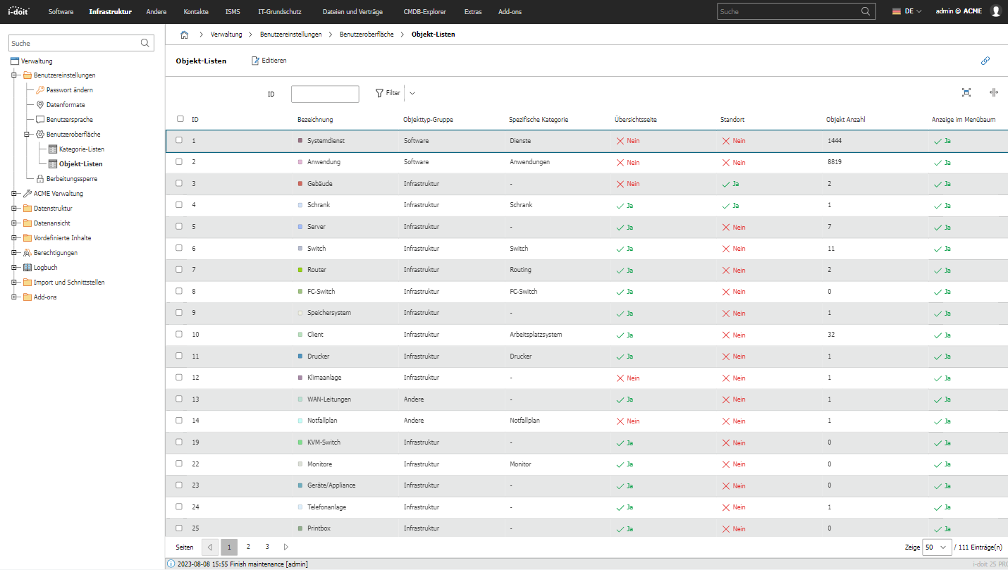This screenshot has height=570, width=1008.
Task: Open the Filter dropdown arrow
Action: point(412,93)
